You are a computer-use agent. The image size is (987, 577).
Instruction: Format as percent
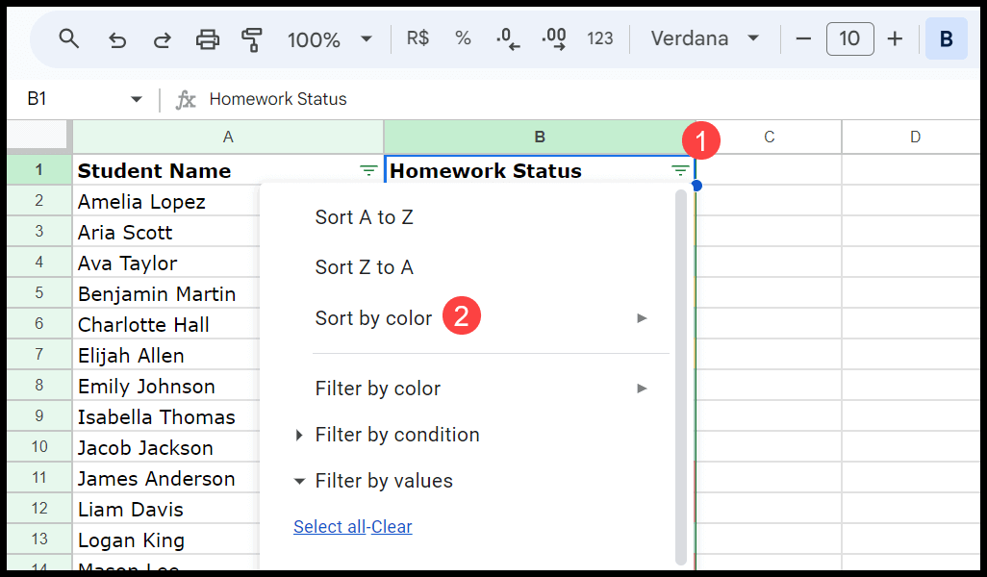pyautogui.click(x=464, y=38)
